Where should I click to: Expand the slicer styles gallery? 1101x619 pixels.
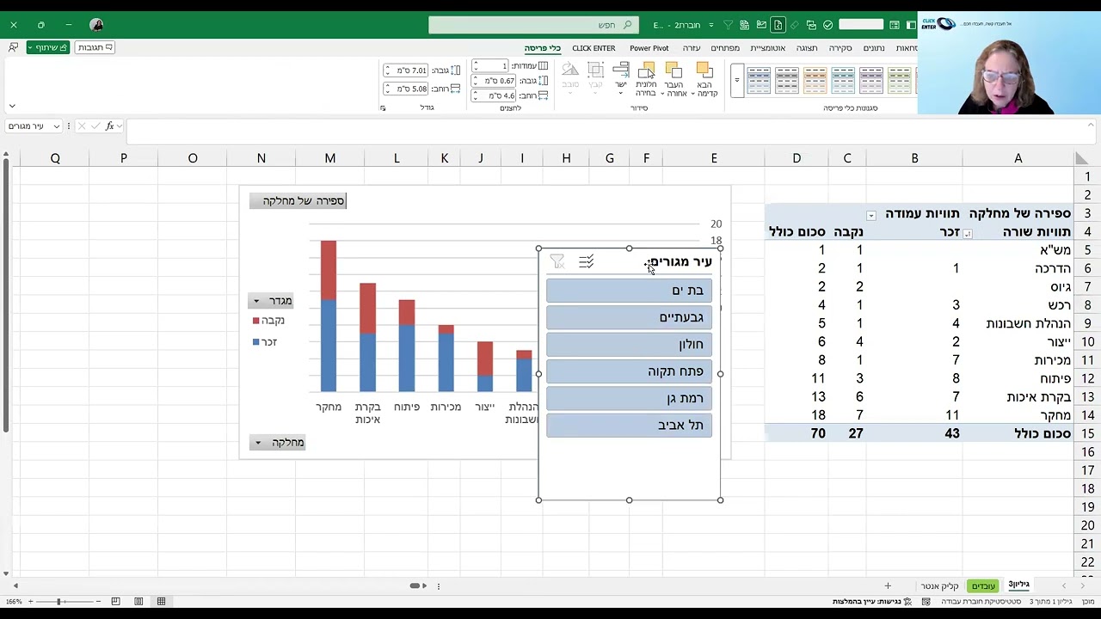coord(736,81)
